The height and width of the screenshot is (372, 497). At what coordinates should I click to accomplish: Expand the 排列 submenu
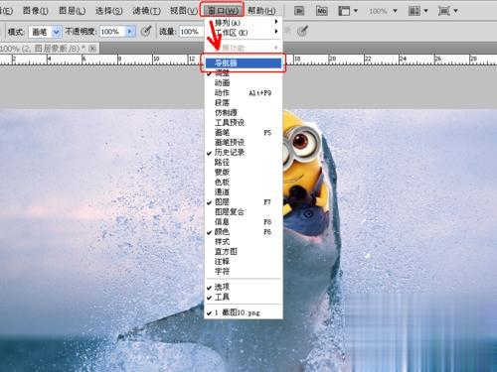(x=245, y=23)
